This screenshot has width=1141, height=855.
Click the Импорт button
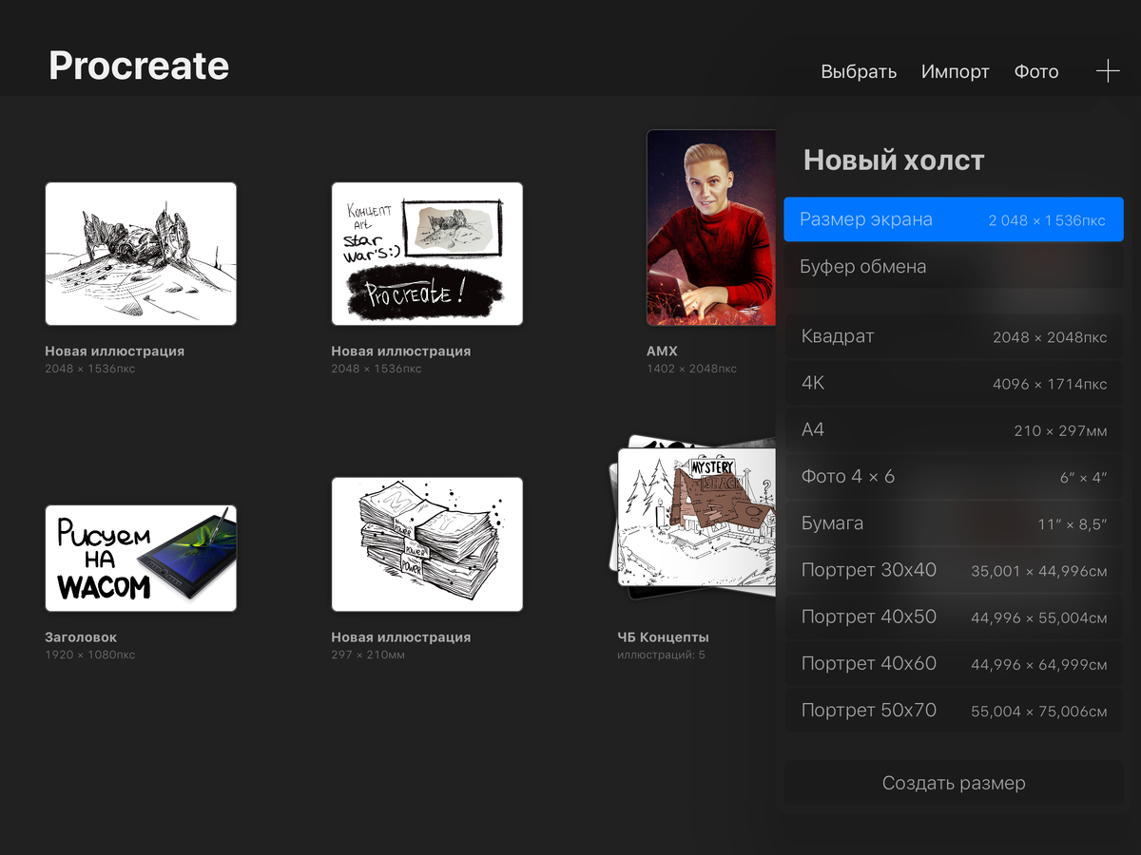[x=955, y=72]
